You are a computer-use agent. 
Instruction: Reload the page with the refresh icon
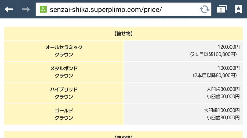tap(205, 9)
